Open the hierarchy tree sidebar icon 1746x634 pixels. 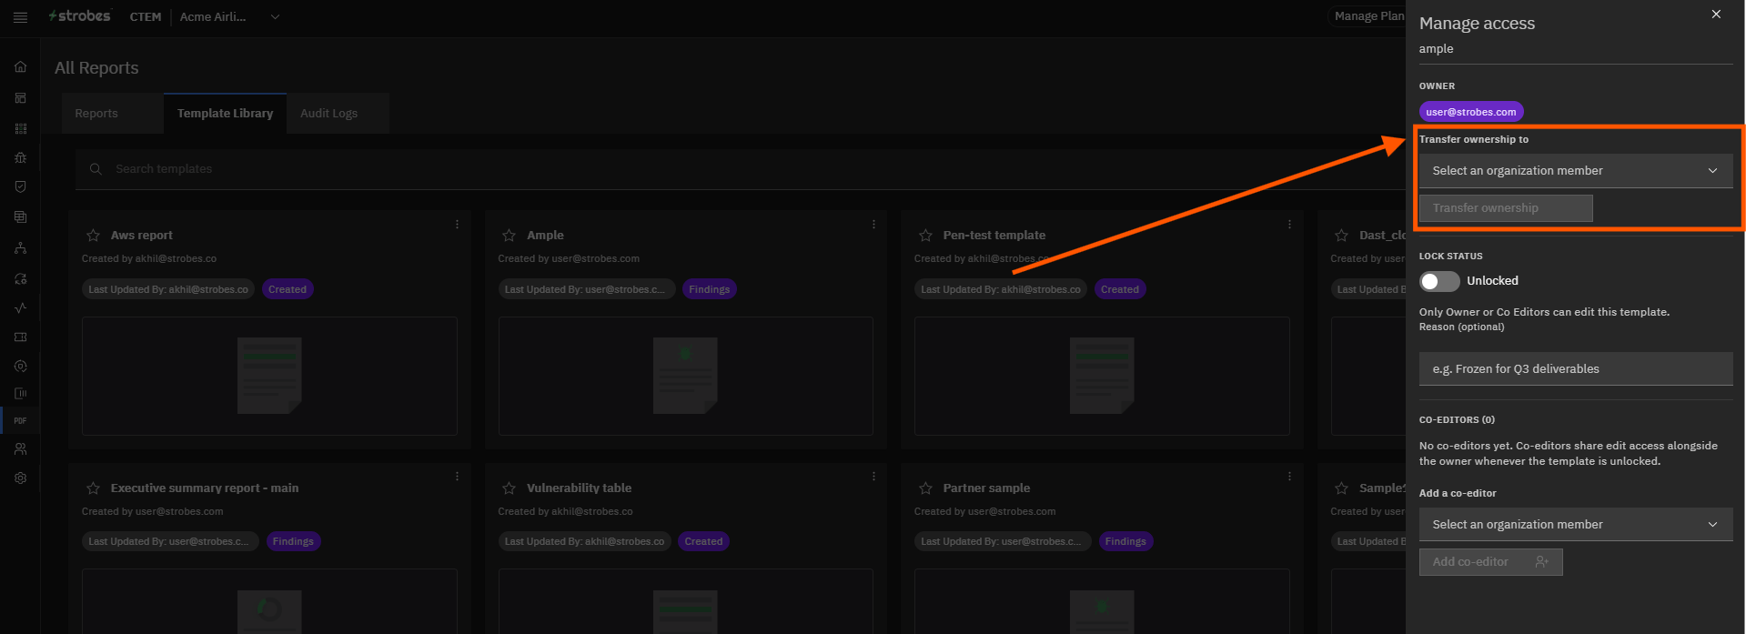[20, 247]
